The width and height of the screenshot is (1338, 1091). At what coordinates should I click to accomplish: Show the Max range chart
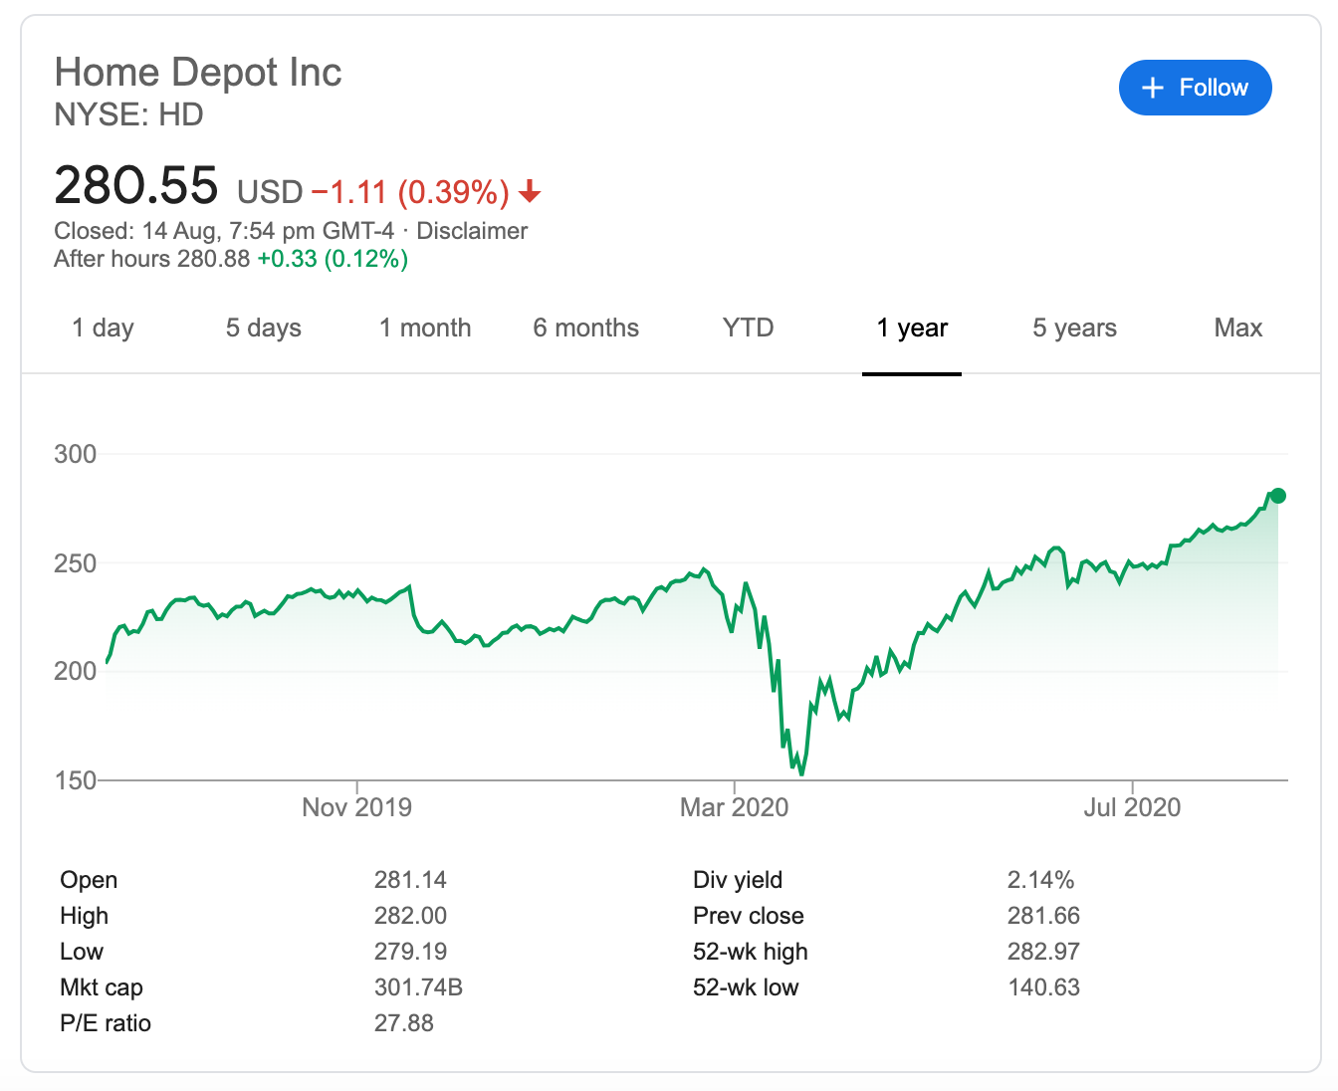point(1237,328)
